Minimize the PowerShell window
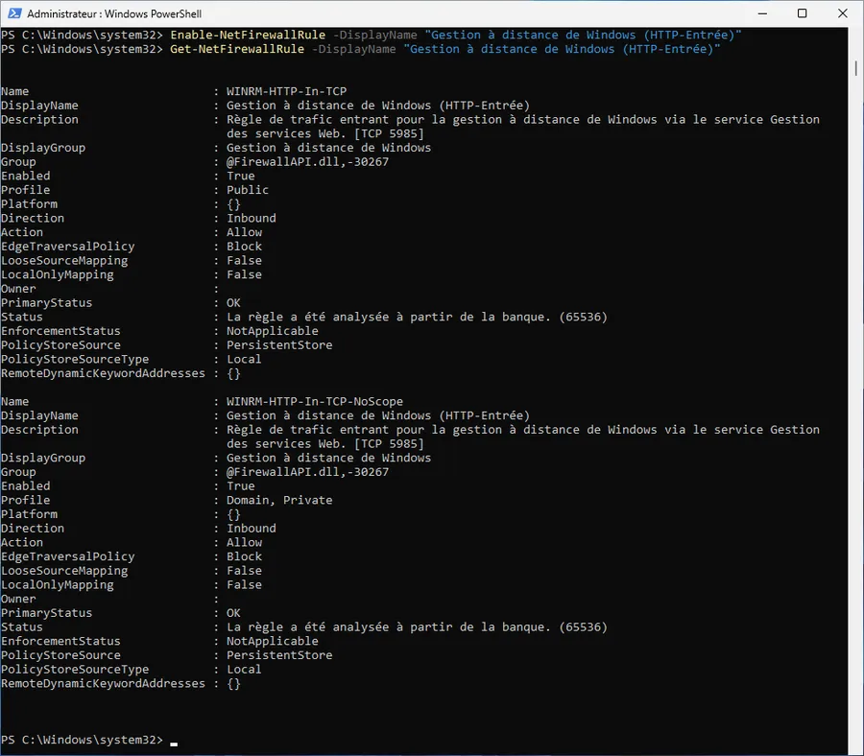 (762, 13)
